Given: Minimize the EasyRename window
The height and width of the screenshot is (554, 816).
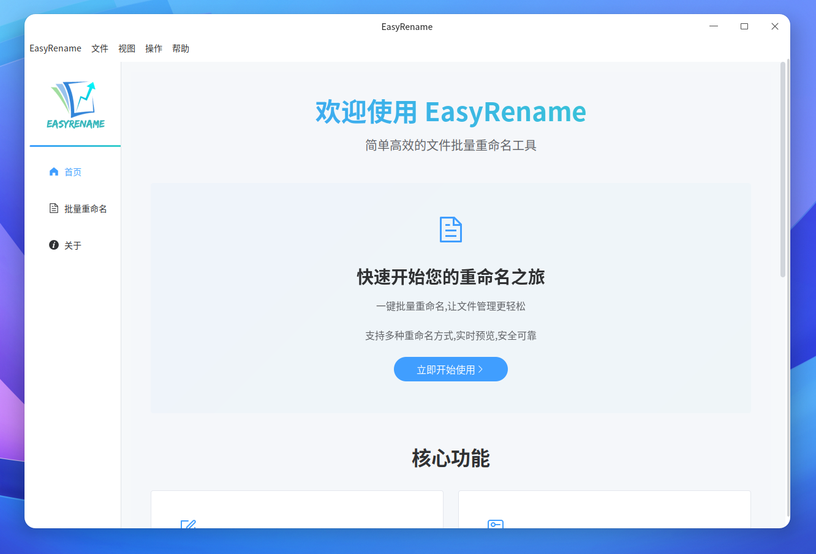Looking at the screenshot, I should (x=714, y=26).
